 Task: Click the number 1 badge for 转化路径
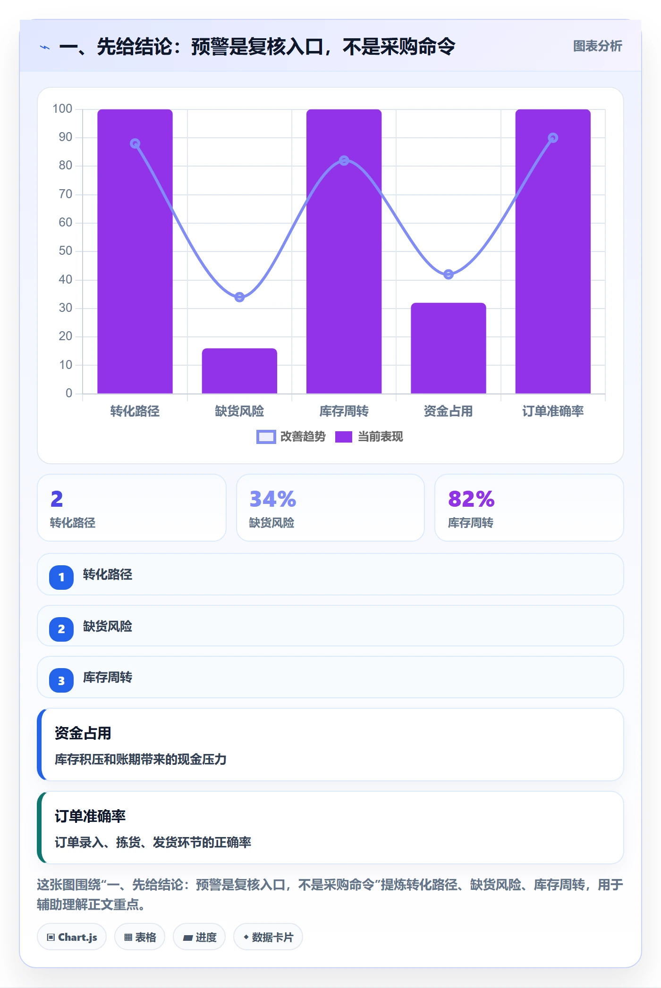(61, 577)
